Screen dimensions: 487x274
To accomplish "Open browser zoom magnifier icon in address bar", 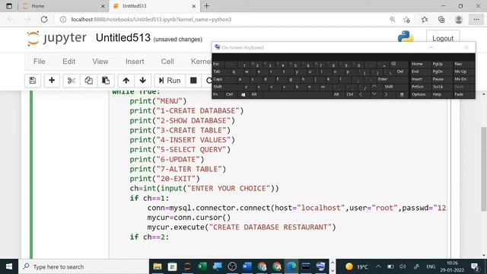I will pyautogui.click(x=393, y=19).
